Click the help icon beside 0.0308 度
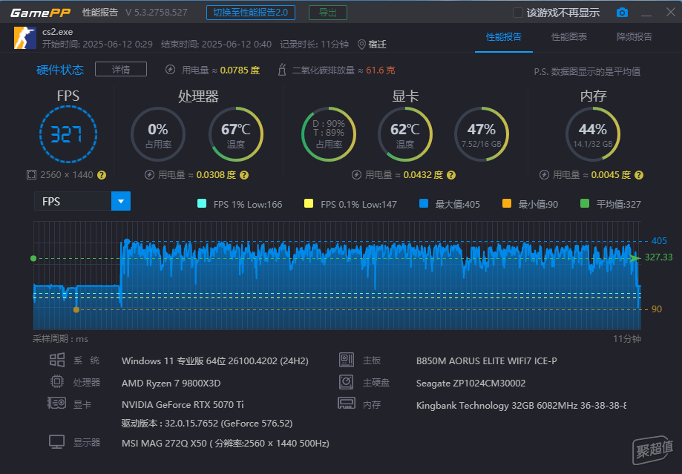The image size is (682, 474). pyautogui.click(x=244, y=175)
